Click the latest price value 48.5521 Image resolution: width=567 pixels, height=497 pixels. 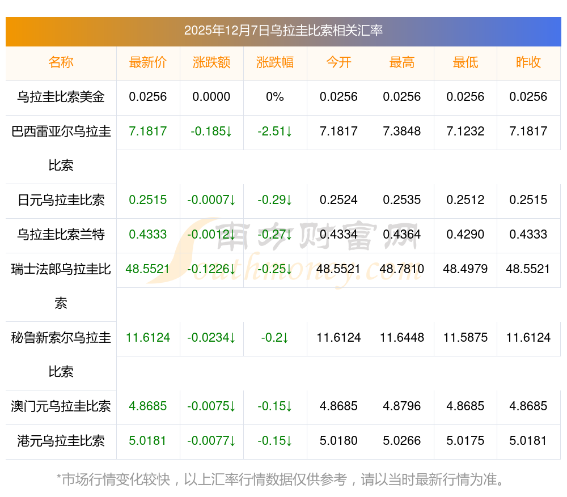pos(148,269)
